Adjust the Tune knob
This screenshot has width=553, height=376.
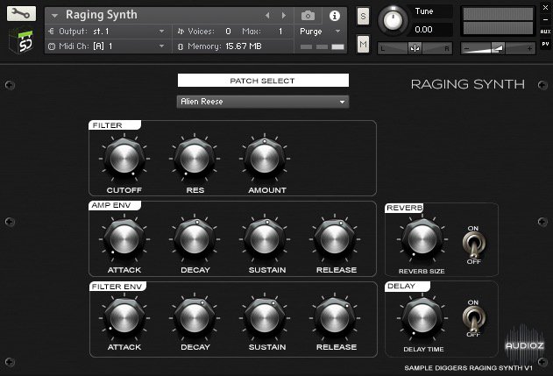(x=393, y=20)
